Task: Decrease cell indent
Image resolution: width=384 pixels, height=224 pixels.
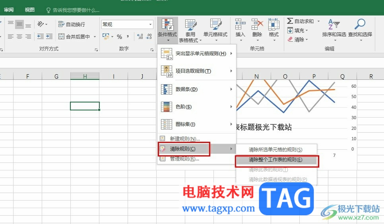Action: 41,37
